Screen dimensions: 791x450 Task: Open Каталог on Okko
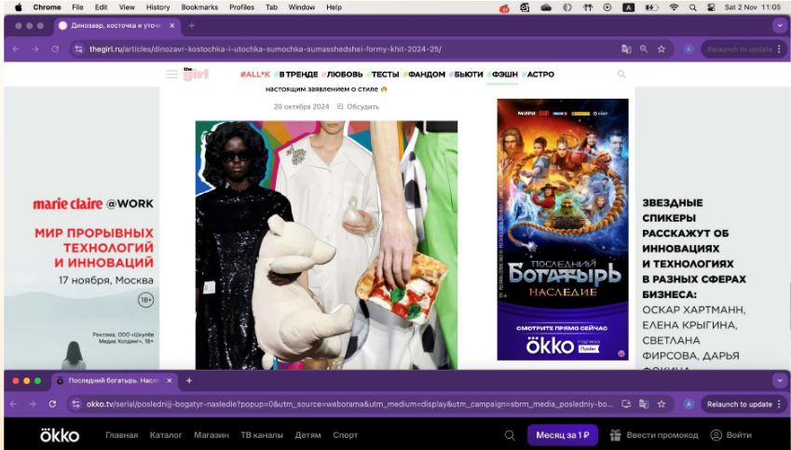[166, 435]
